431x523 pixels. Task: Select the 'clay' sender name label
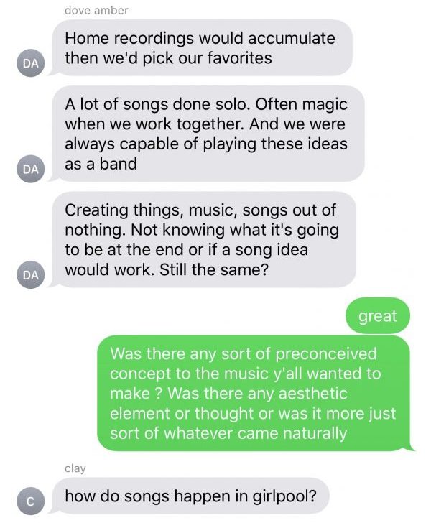coord(75,468)
